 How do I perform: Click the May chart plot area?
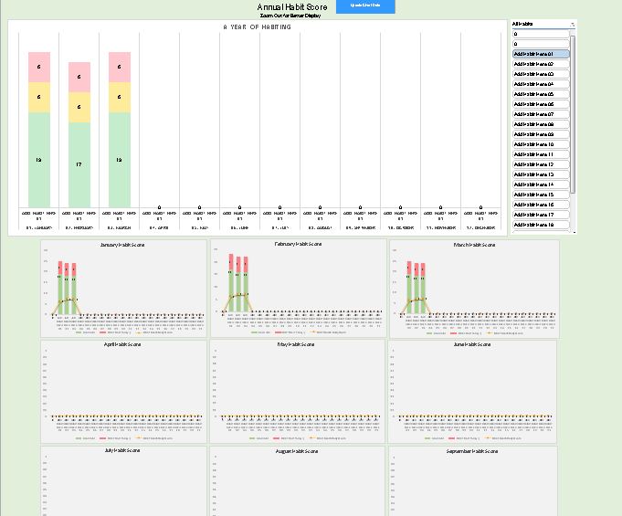(x=300, y=384)
